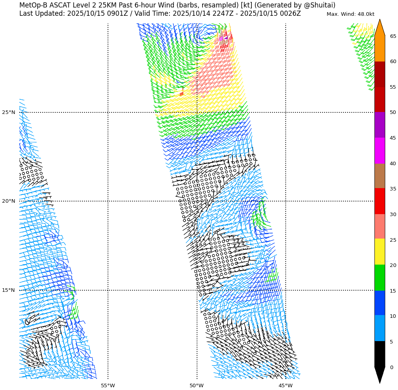Click the Max. Wind 48.0kt text
This screenshot has width=398, height=390.
tap(350, 14)
